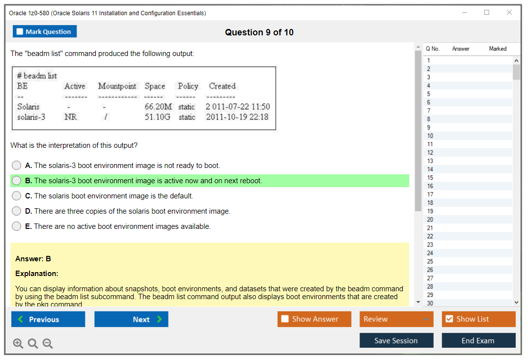Go back to Previous question

pyautogui.click(x=48, y=319)
